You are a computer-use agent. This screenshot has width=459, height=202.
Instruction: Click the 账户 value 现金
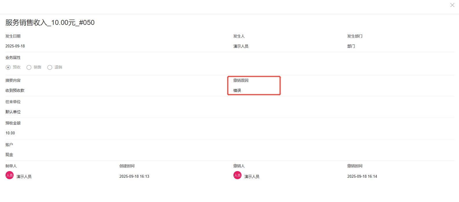pyautogui.click(x=9, y=155)
